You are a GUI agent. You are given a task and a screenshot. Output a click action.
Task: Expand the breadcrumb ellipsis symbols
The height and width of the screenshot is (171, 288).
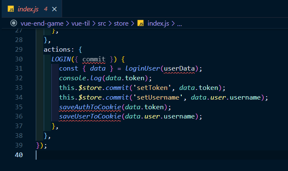coord(179,24)
